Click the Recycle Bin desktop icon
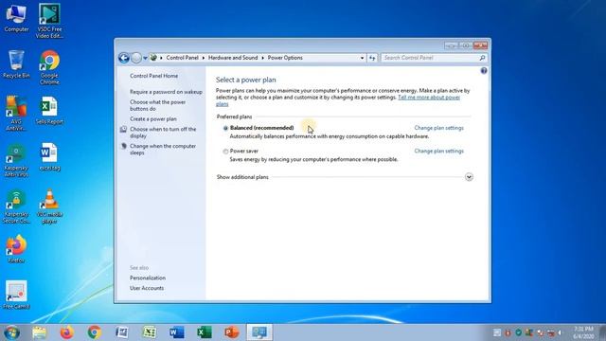Image resolution: width=606 pixels, height=341 pixels. [16, 64]
